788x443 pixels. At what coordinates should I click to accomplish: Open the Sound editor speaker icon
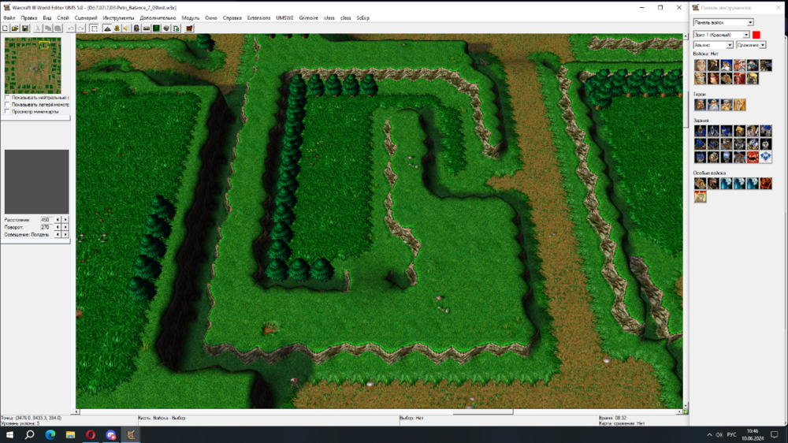pos(126,28)
